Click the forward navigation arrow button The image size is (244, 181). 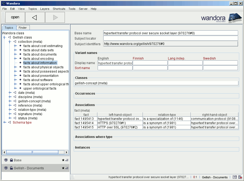[x=55, y=18]
